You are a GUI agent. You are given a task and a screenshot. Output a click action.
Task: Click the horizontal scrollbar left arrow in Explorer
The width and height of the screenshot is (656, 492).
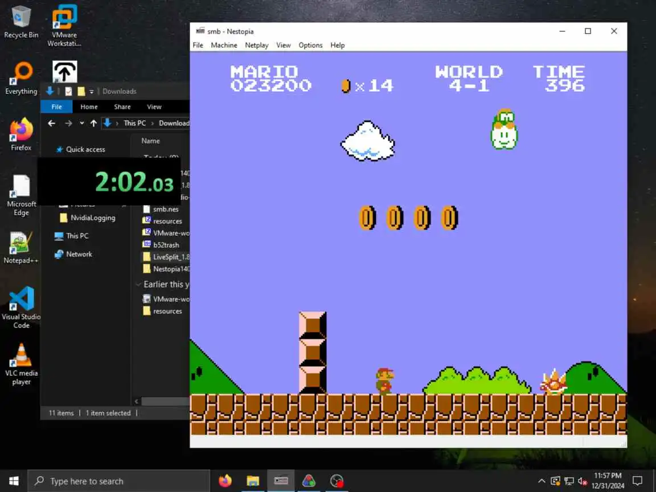tap(137, 401)
